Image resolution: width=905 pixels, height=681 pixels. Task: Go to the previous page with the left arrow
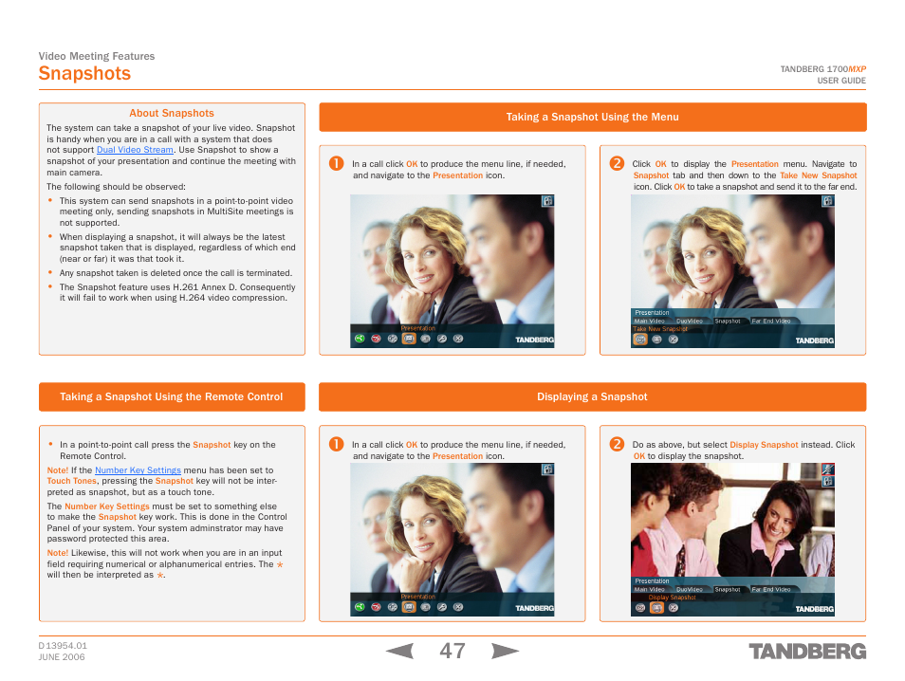click(x=399, y=651)
